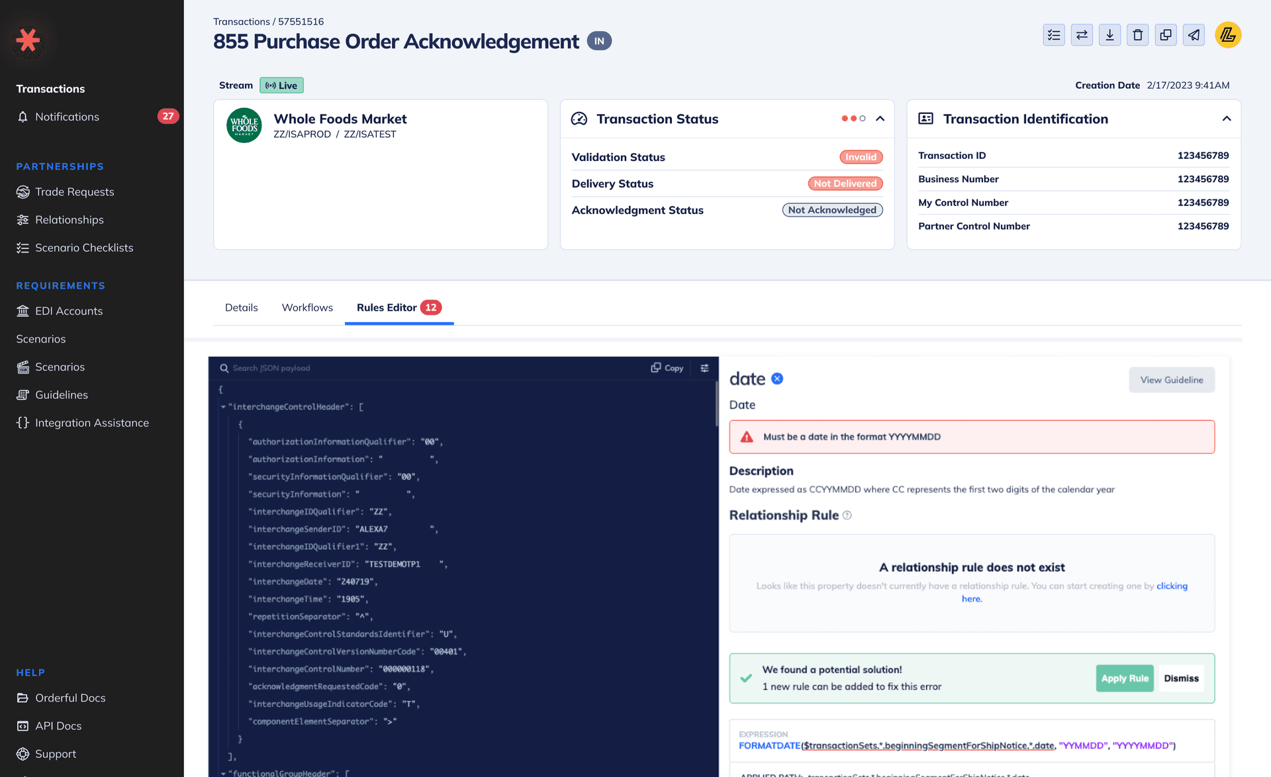
Task: Collapse the interchangeControlHeader JSON node
Action: click(x=223, y=407)
